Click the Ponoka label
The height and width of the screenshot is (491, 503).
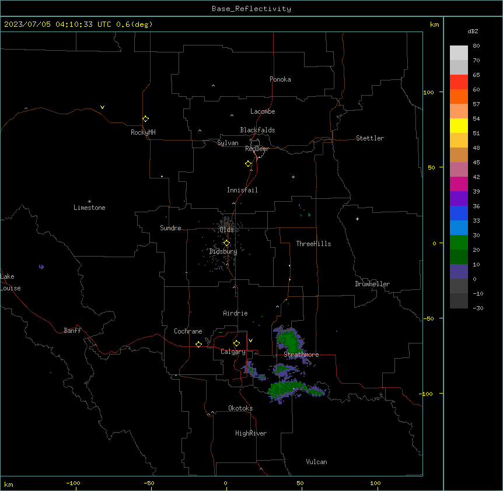pos(280,79)
